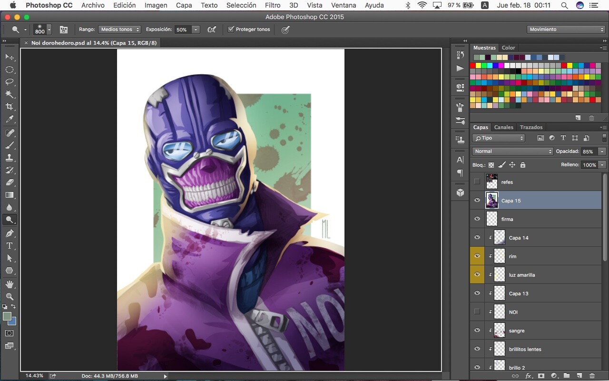The width and height of the screenshot is (609, 381).
Task: Click the zoom percentage field
Action: pyautogui.click(x=33, y=376)
